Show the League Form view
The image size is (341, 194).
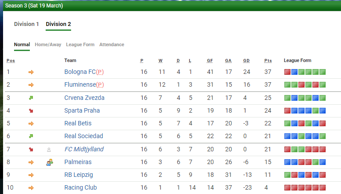(80, 44)
